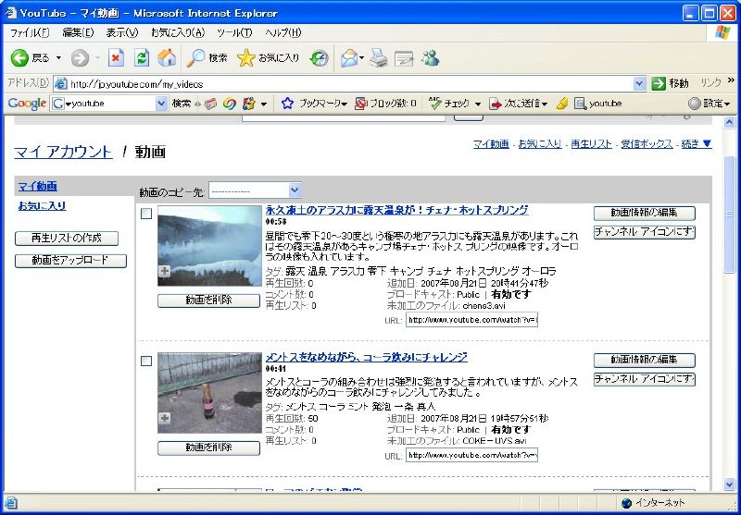Click the Stop loading icon

tap(117, 58)
